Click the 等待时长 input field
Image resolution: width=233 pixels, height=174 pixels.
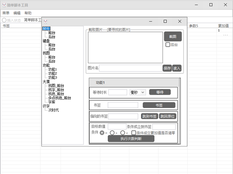[118, 92]
